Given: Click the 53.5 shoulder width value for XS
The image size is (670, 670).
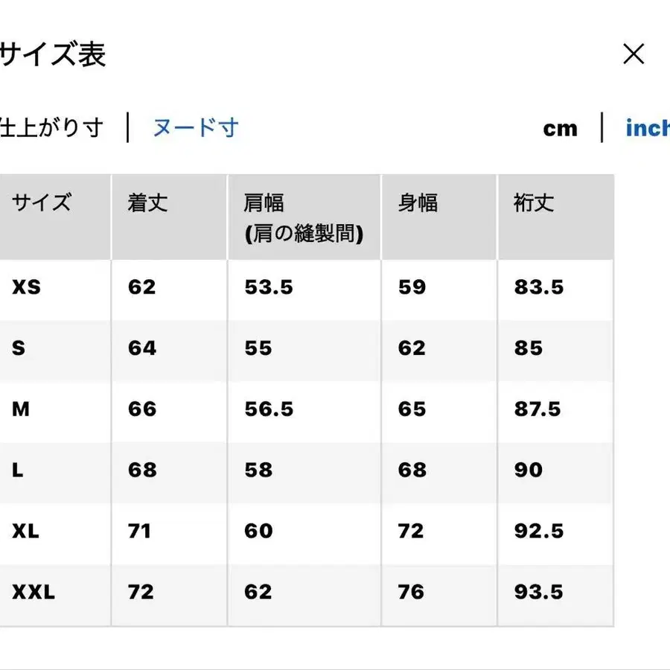Looking at the screenshot, I should 268,288.
